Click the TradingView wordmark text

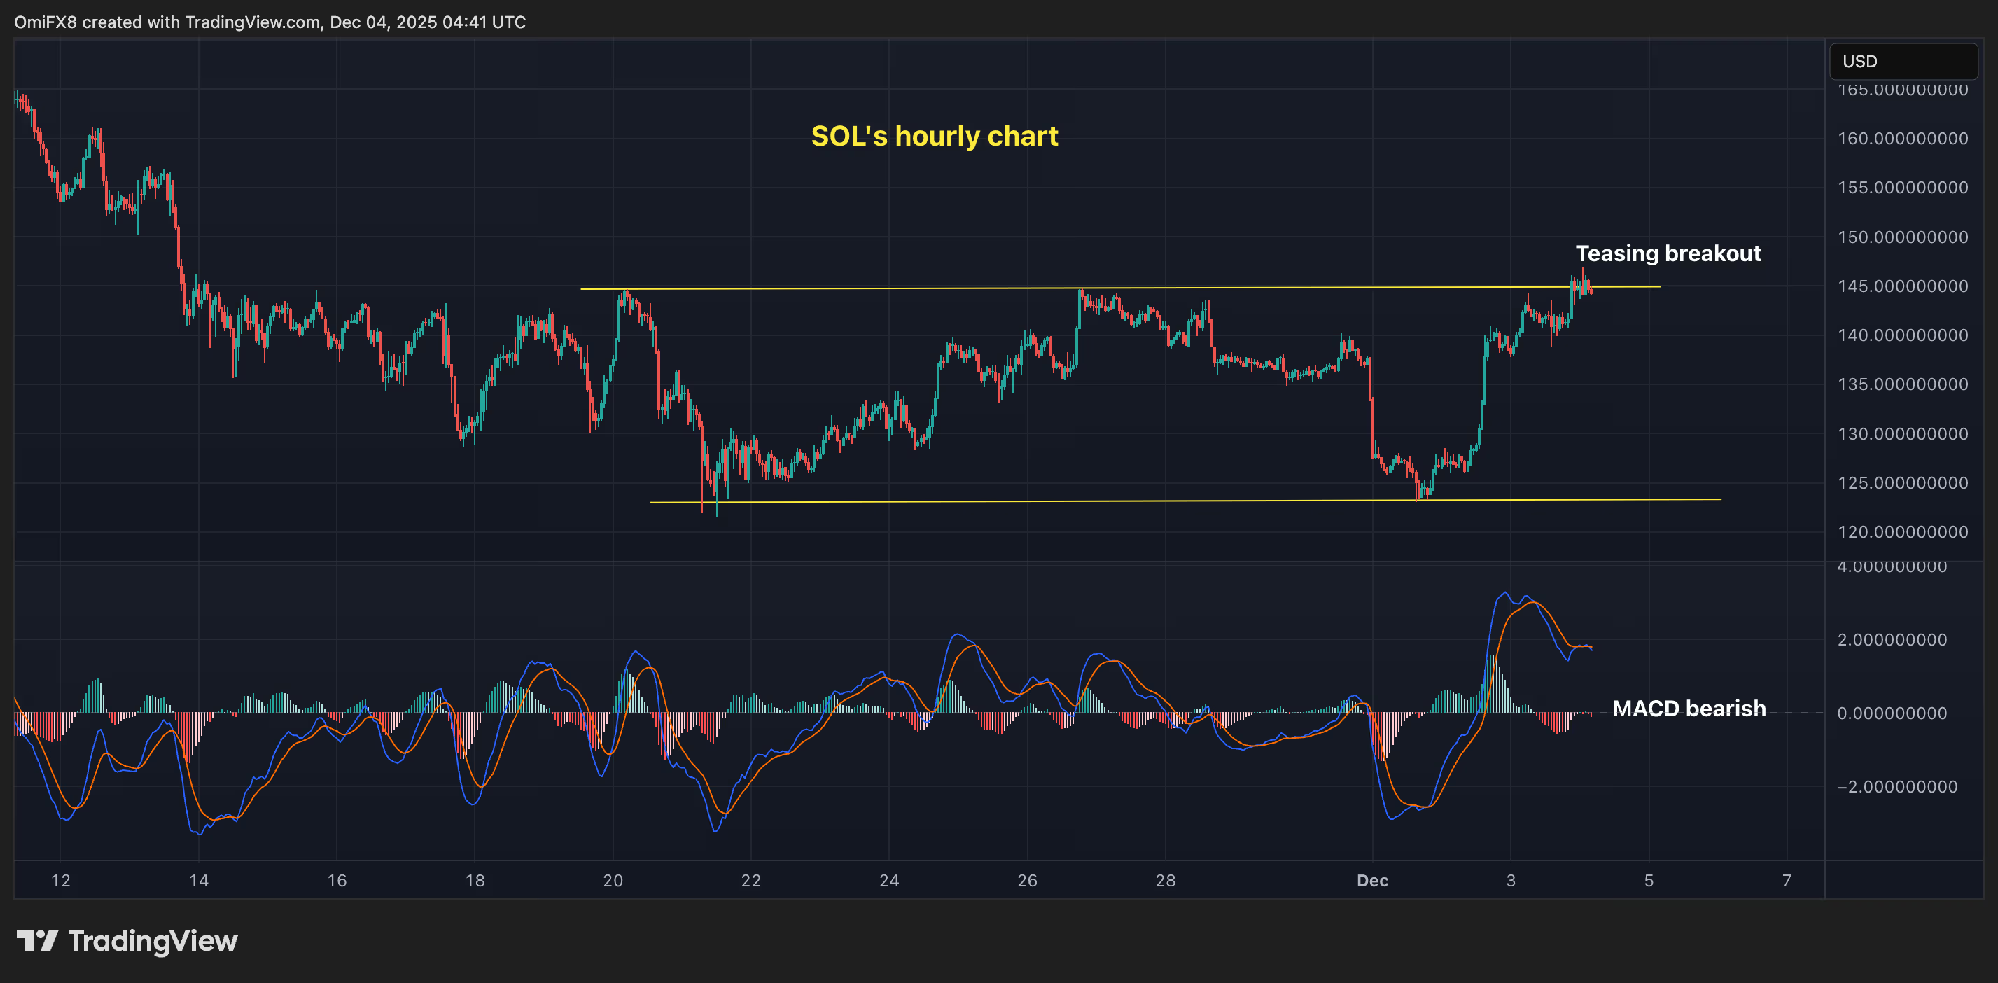click(x=153, y=941)
